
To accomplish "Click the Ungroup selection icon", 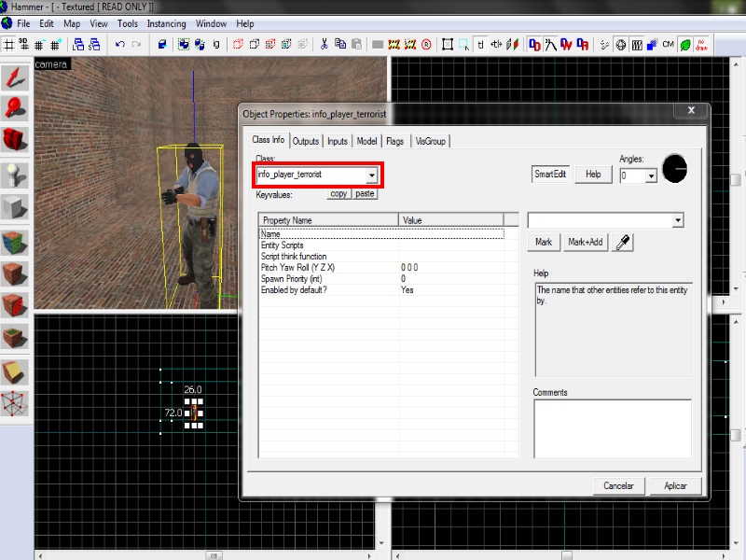I will point(200,45).
